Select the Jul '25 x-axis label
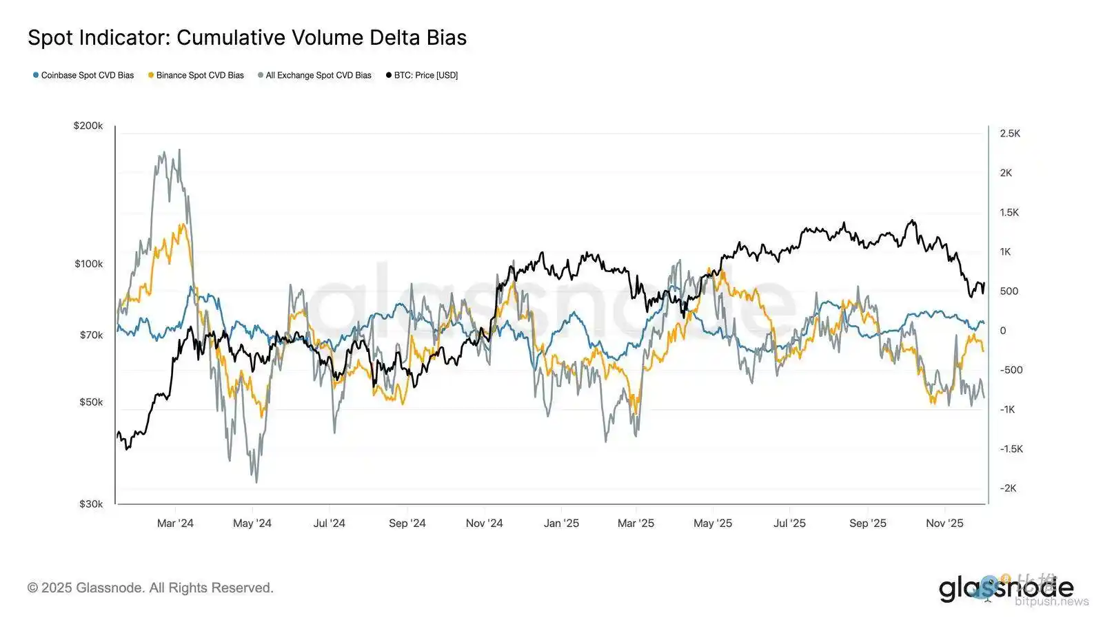The width and height of the screenshot is (1103, 620). [x=789, y=524]
